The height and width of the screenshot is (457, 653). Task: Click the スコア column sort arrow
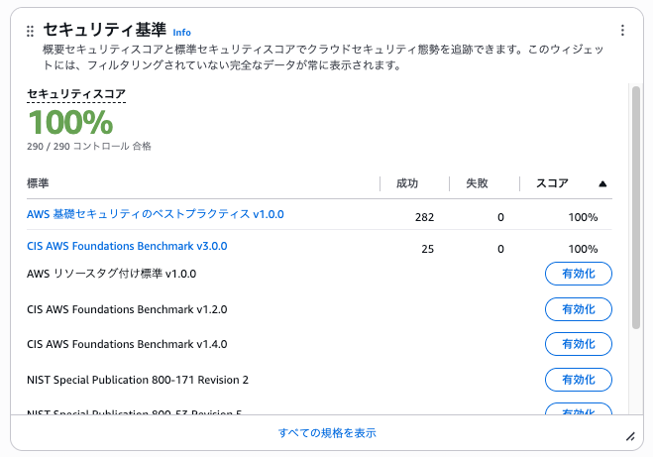coord(602,183)
